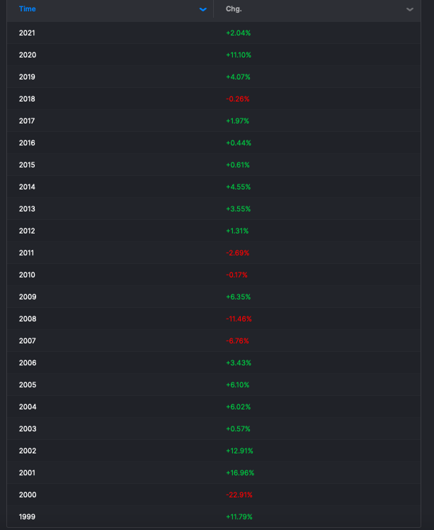Click the +12.91% value for 2002
434x530 pixels.
239,451
